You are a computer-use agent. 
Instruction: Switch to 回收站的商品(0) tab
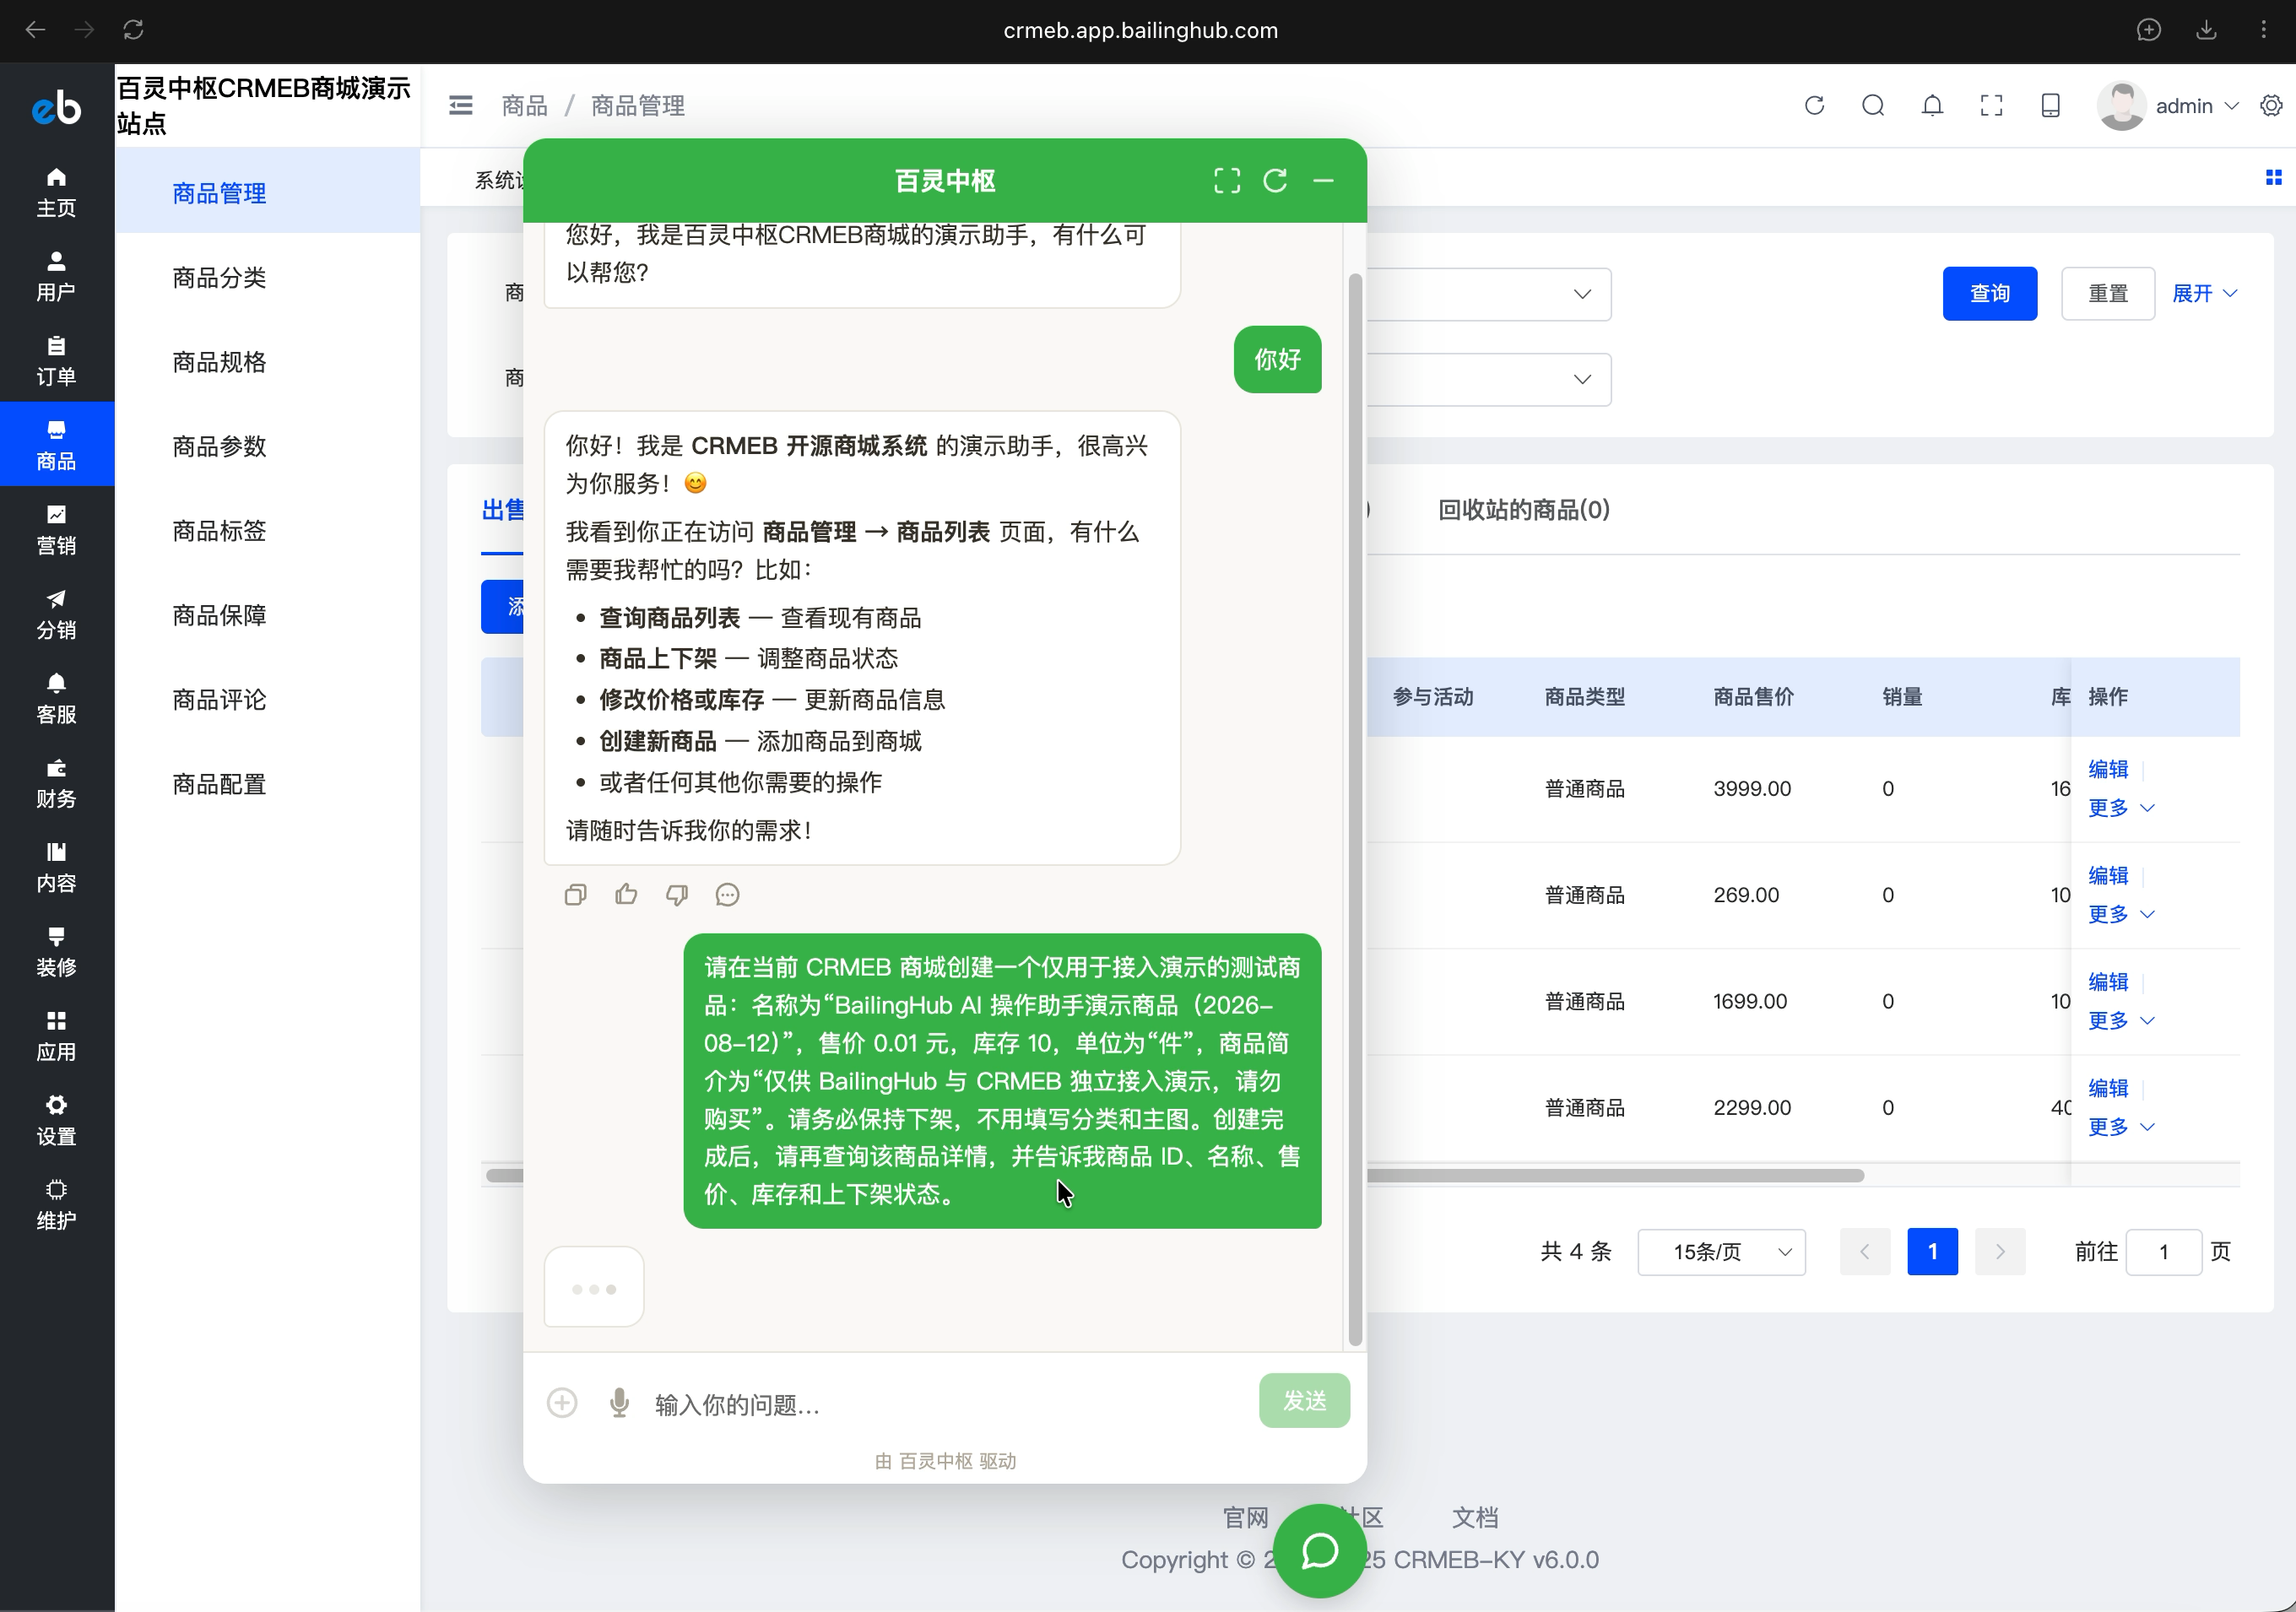1523,509
